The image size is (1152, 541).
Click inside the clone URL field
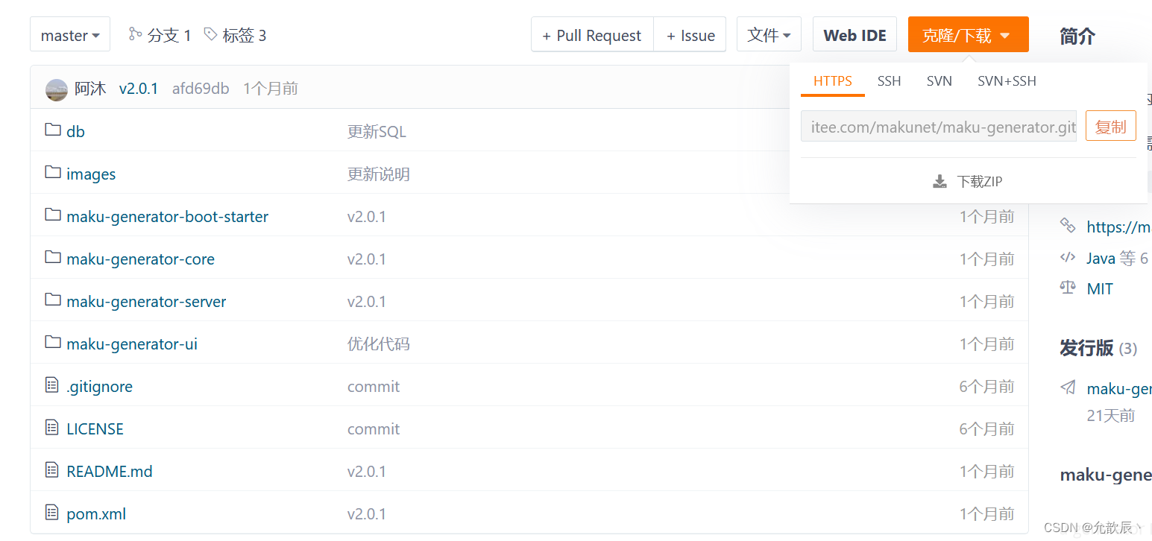[938, 126]
